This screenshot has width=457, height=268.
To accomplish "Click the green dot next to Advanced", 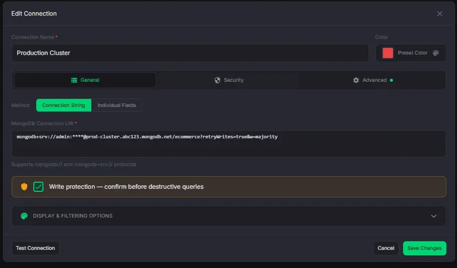I will pos(391,80).
